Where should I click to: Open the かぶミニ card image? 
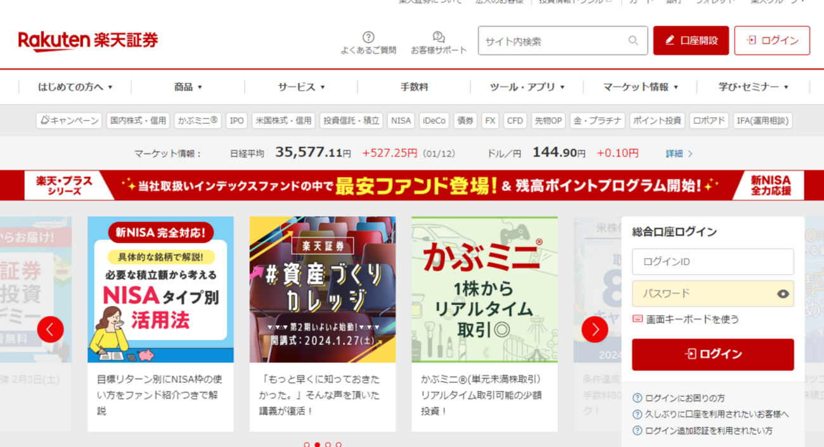click(484, 290)
